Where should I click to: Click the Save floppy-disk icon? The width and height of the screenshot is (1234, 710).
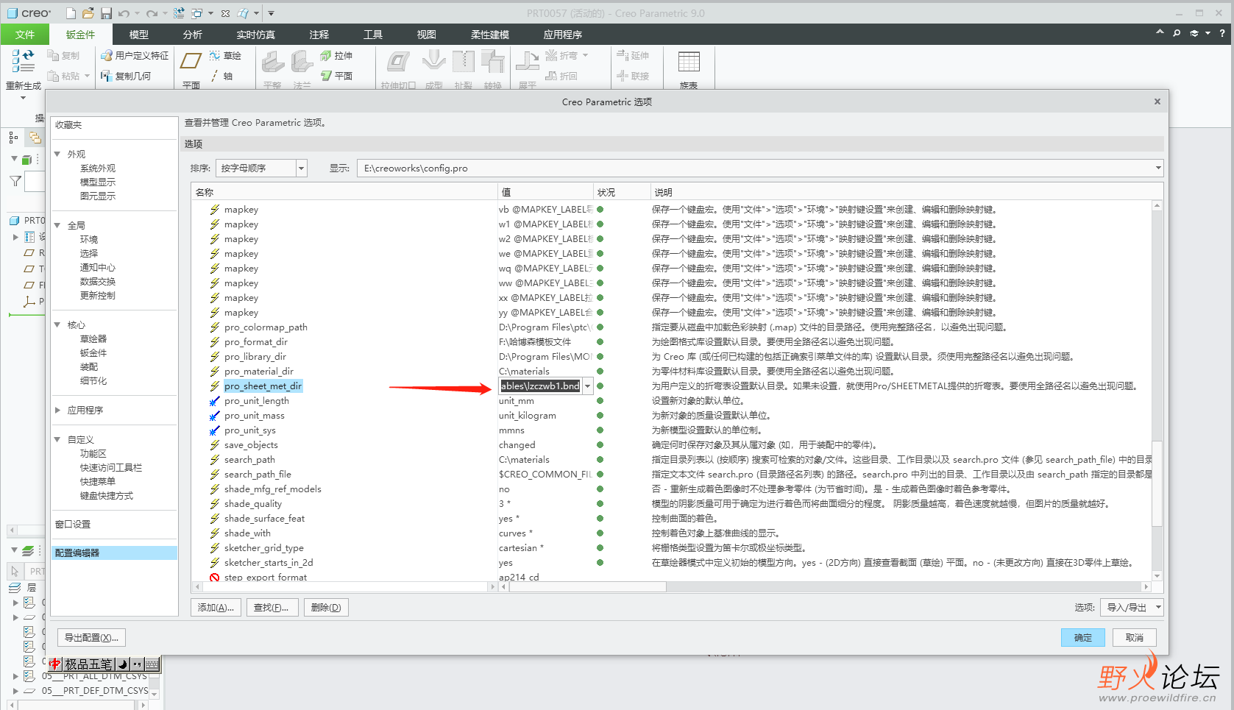(x=106, y=13)
